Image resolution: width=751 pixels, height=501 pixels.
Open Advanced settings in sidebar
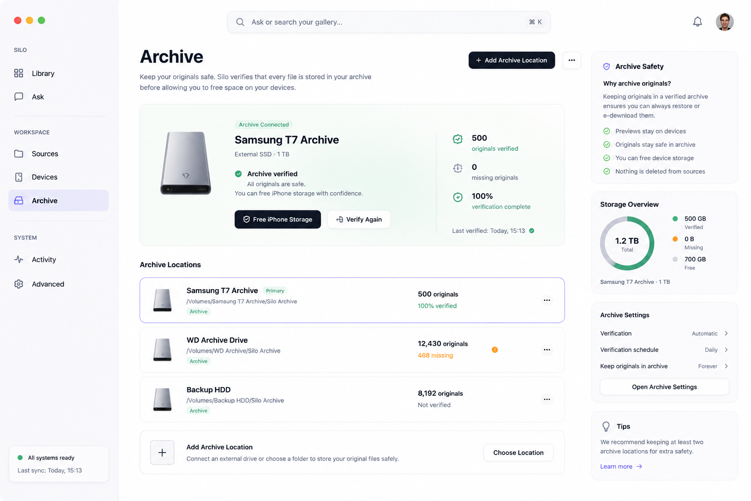point(59,284)
